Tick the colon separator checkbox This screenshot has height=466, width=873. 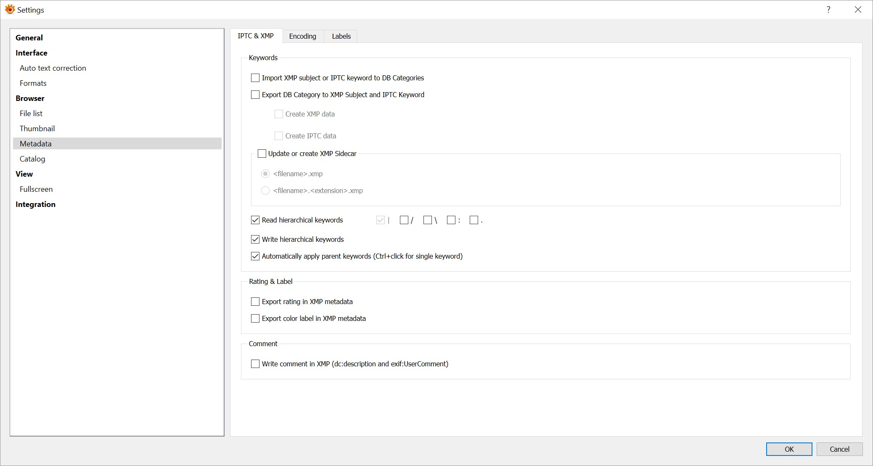click(451, 220)
